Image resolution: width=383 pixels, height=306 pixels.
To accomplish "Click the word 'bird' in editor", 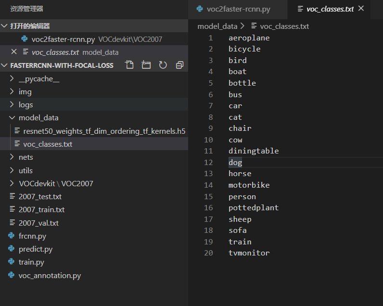I will [237, 60].
